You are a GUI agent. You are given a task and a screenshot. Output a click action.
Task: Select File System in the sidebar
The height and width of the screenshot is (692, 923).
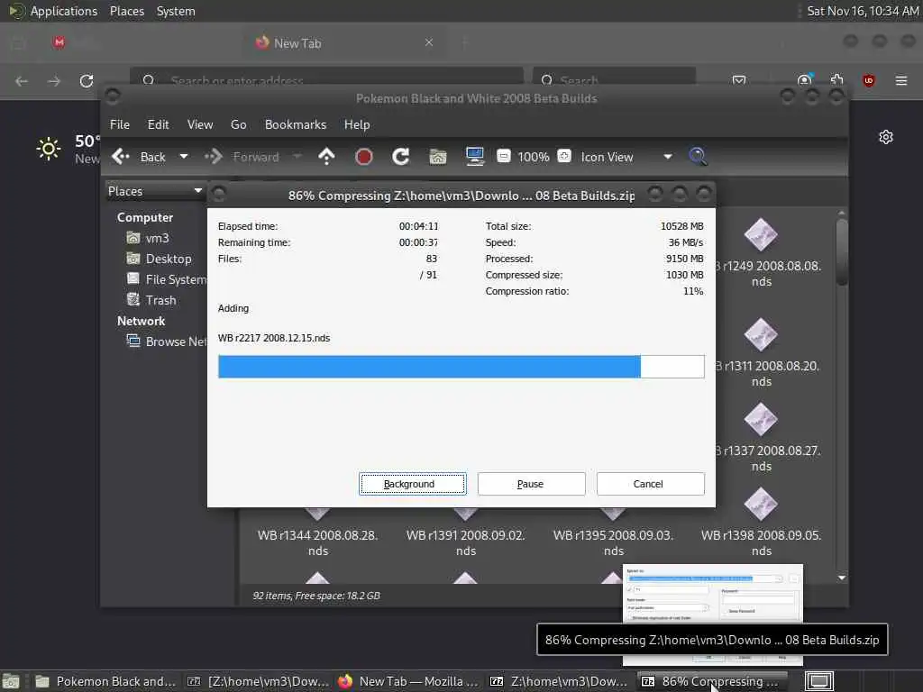coord(166,279)
